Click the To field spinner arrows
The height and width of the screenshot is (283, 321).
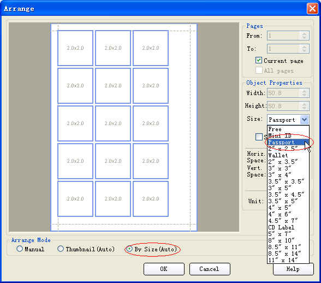coord(304,49)
